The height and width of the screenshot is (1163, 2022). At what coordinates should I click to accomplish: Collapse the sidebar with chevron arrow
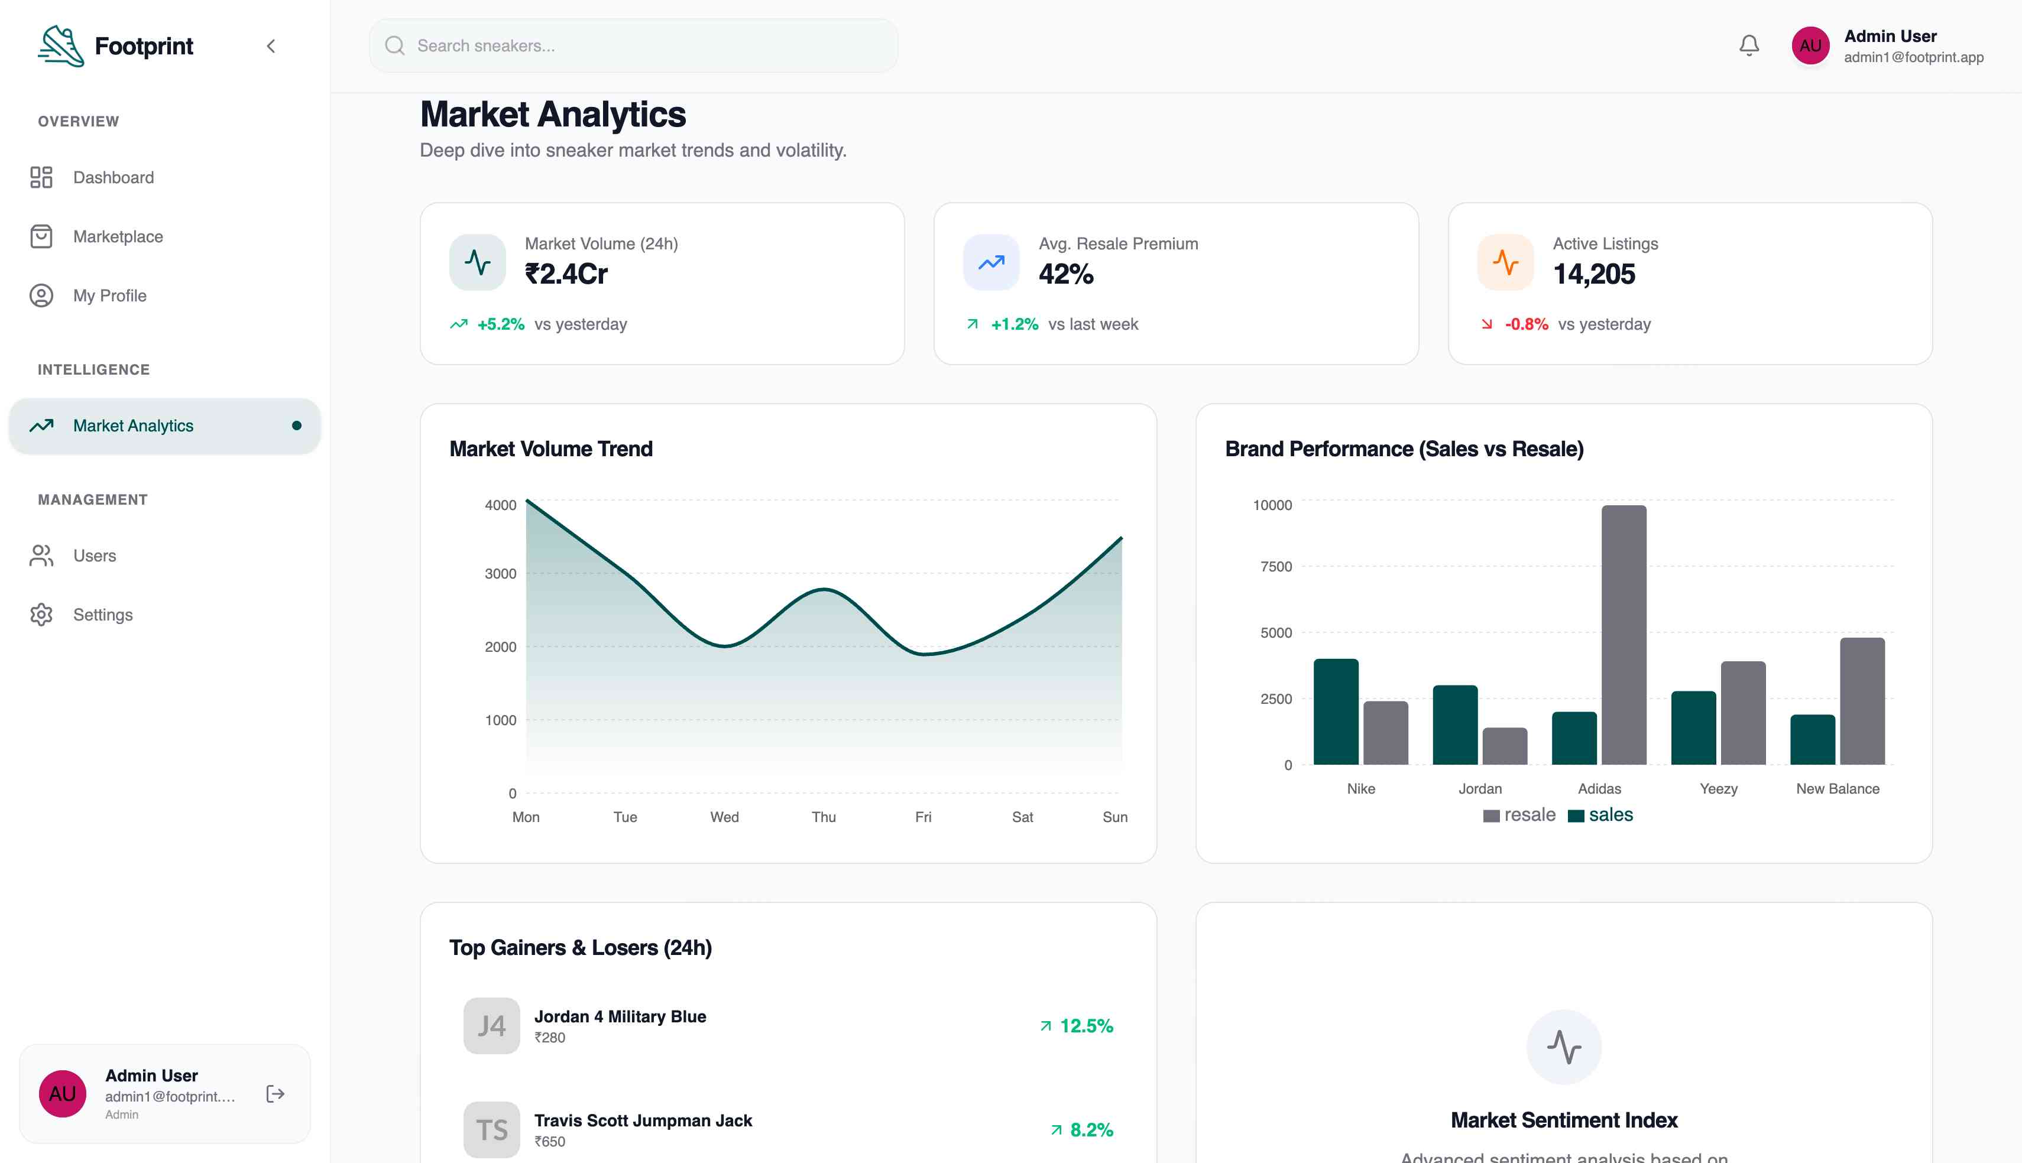click(x=271, y=46)
